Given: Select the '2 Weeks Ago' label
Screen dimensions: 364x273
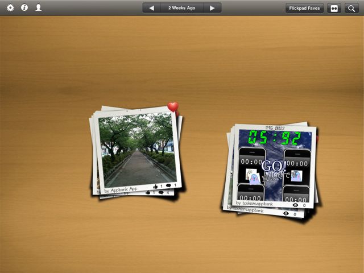Looking at the screenshot, I should click(182, 8).
